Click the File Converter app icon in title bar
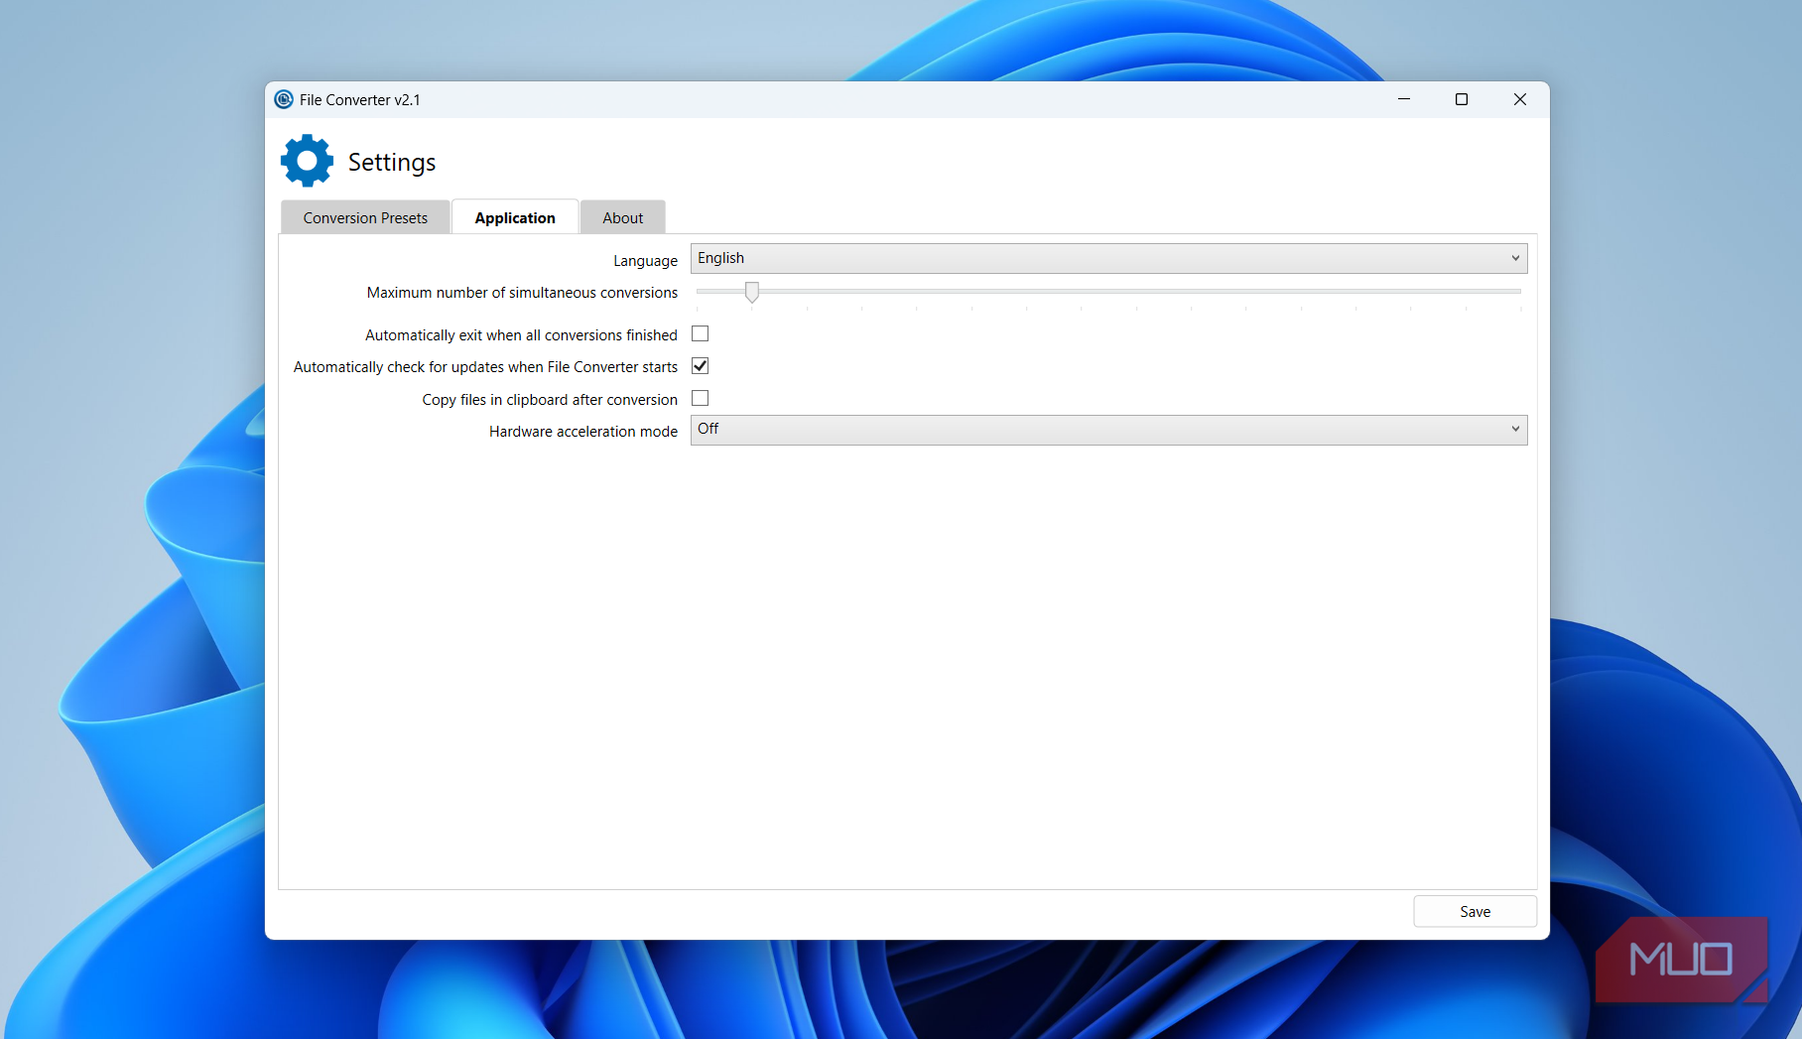The width and height of the screenshot is (1802, 1039). click(x=284, y=99)
